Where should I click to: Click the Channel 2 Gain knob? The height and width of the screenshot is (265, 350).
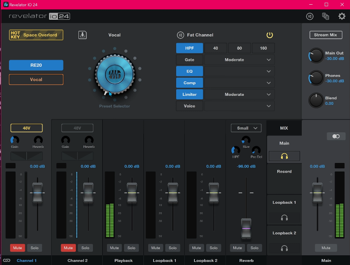[66, 140]
